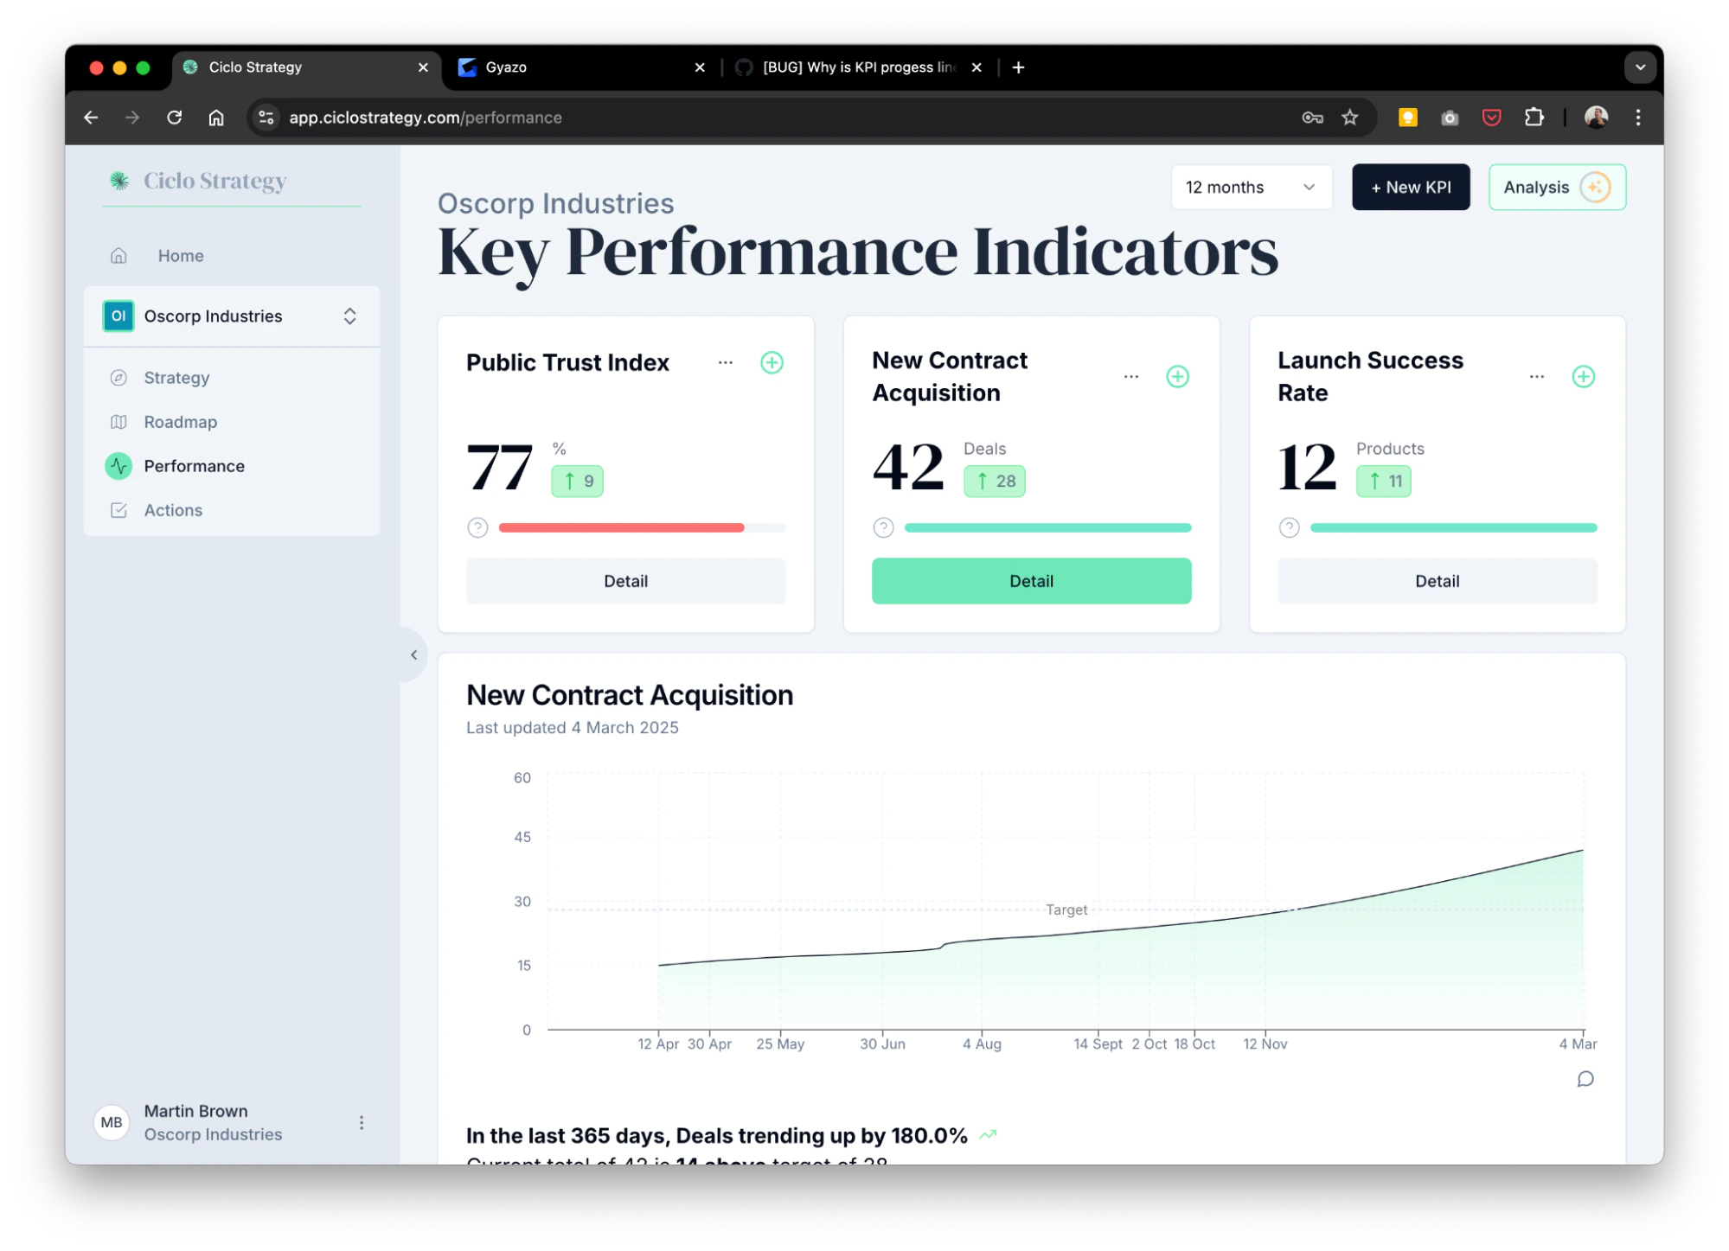Open site information icon in address bar
This screenshot has height=1251, width=1729.
[266, 118]
